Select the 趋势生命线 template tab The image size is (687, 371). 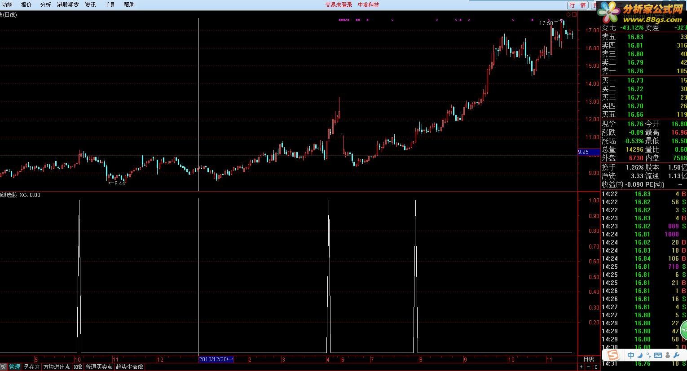129,367
